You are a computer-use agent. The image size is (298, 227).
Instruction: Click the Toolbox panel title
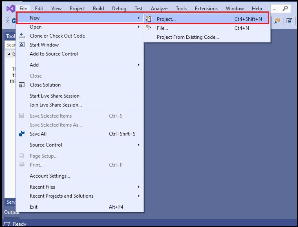pyautogui.click(x=11, y=36)
